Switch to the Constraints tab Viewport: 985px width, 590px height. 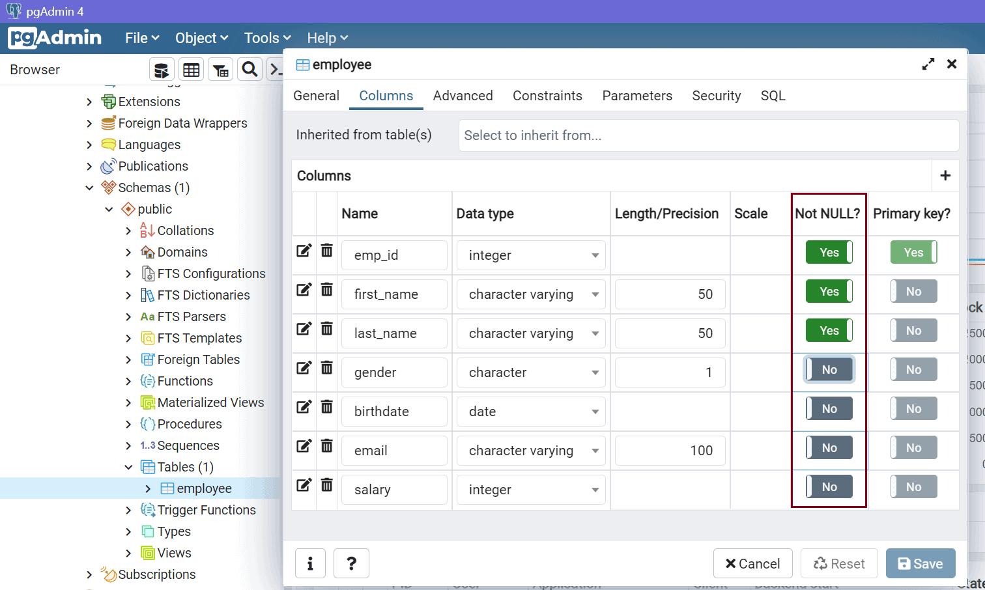(547, 96)
